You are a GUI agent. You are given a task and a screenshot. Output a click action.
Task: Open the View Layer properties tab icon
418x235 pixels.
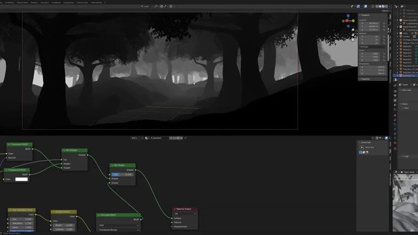(x=395, y=101)
